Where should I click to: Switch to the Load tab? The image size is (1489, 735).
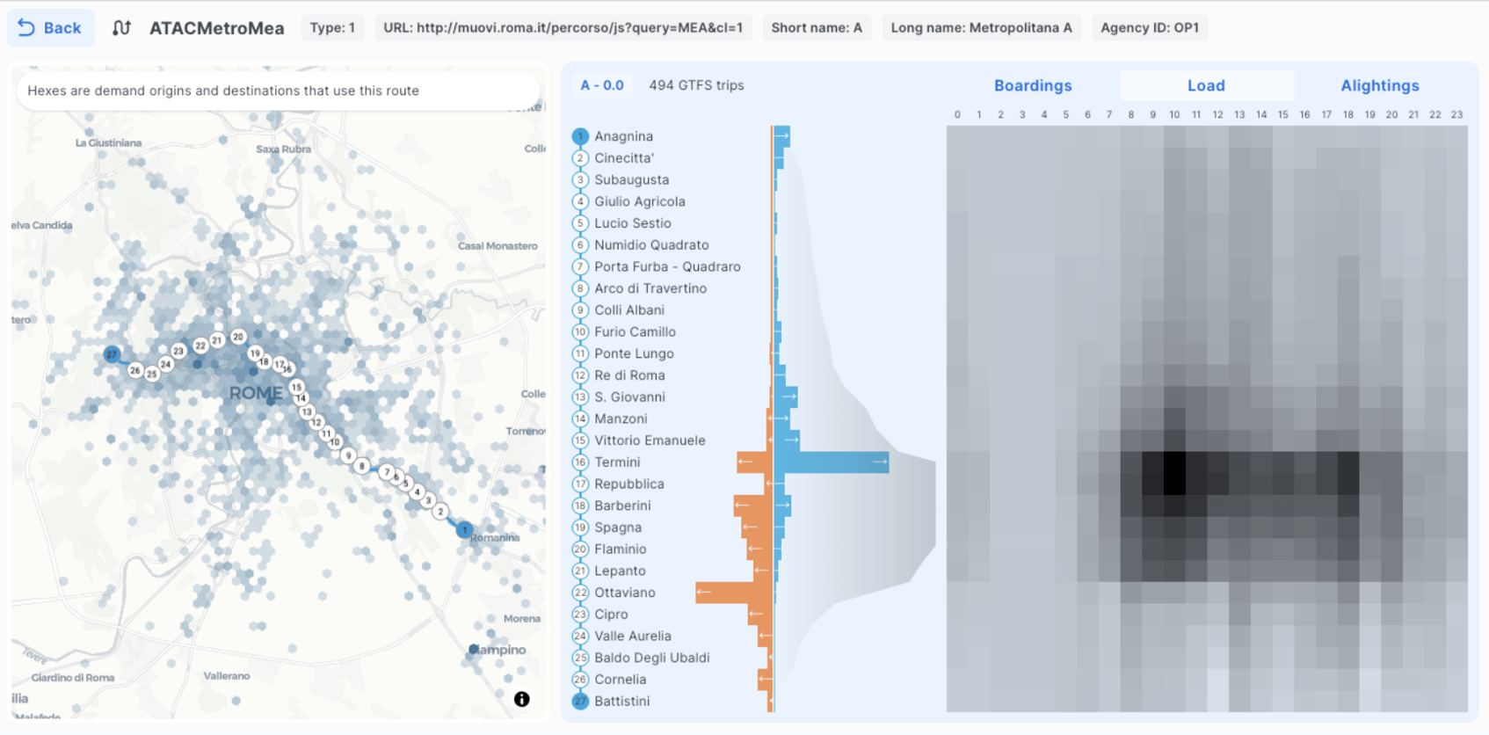pyautogui.click(x=1206, y=85)
